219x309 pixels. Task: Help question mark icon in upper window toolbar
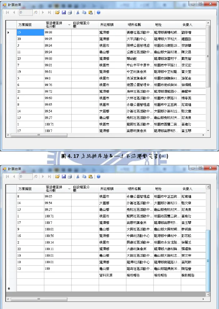(98, 12)
